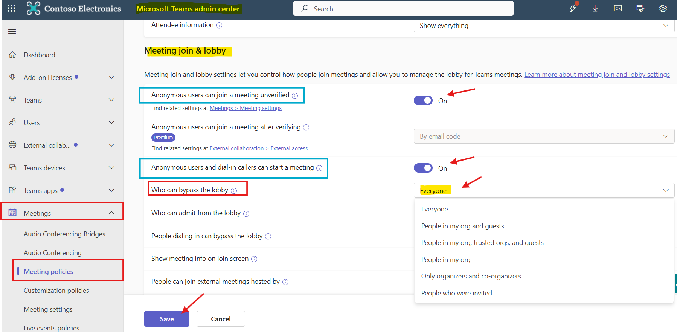Cancel the policy edits
Viewport: 677px width, 332px height.
pos(221,319)
